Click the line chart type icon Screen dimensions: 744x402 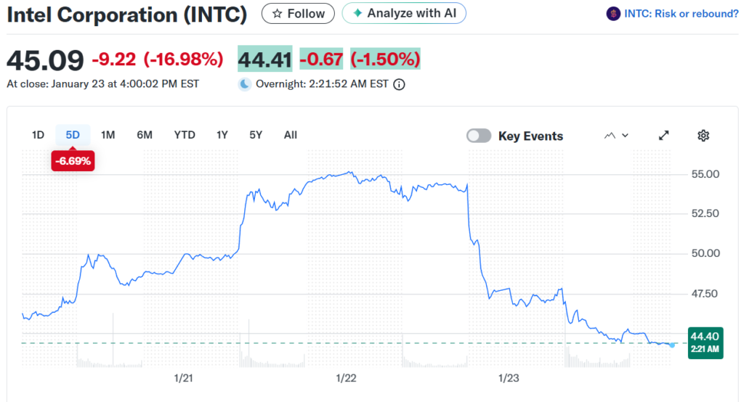tap(610, 136)
